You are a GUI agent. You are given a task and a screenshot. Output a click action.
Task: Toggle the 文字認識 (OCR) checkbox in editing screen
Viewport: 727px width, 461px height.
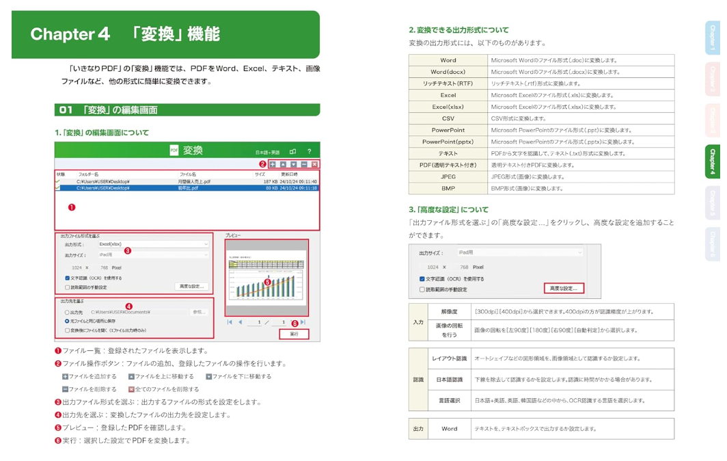pyautogui.click(x=68, y=278)
